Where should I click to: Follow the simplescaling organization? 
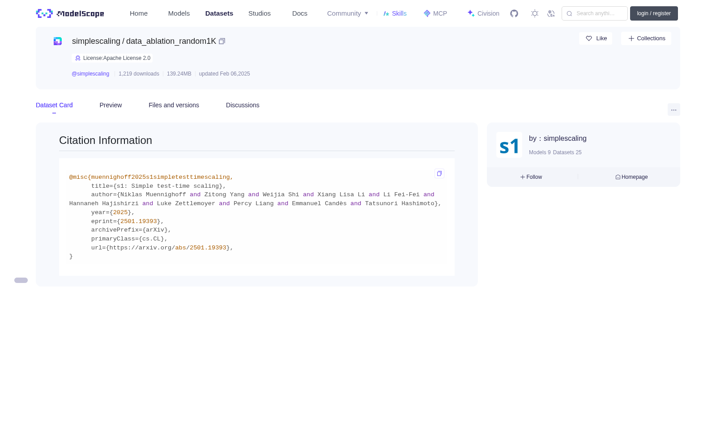(531, 177)
